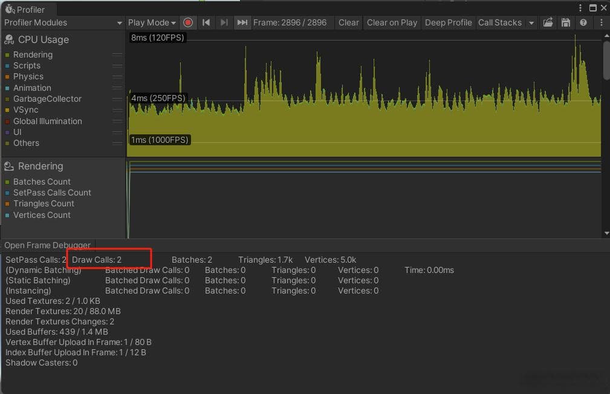Click the 8ms (120FPS) chart label
The image size is (610, 394).
(x=158, y=38)
